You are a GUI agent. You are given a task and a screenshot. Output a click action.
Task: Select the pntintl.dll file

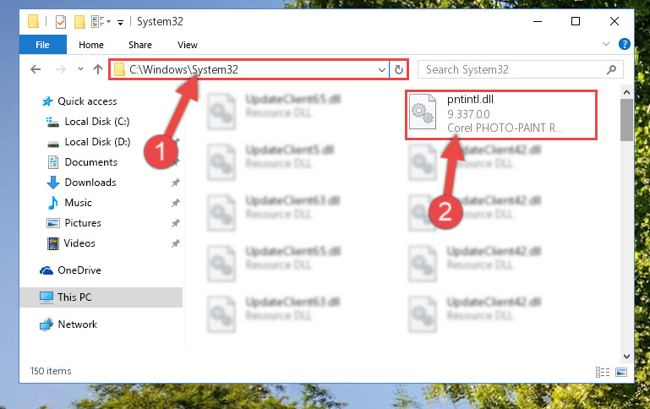point(501,114)
